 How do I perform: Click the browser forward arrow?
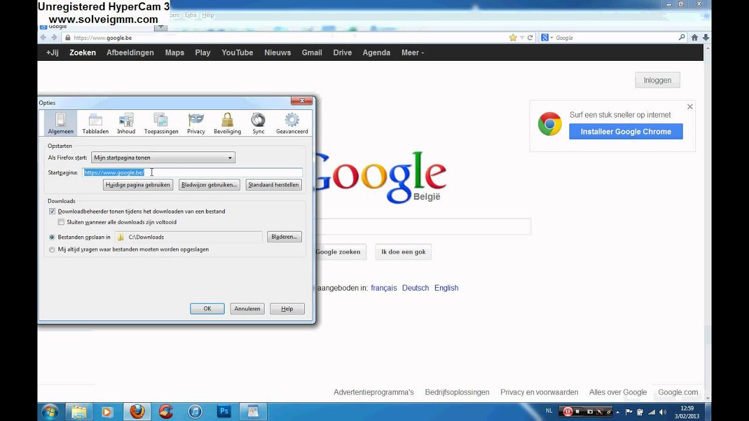click(54, 37)
